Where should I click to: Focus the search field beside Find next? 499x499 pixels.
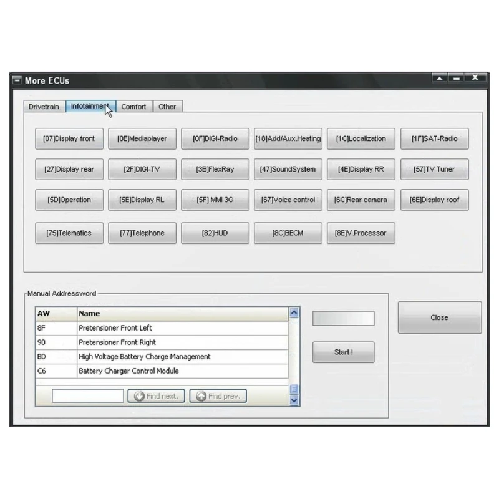pos(88,396)
